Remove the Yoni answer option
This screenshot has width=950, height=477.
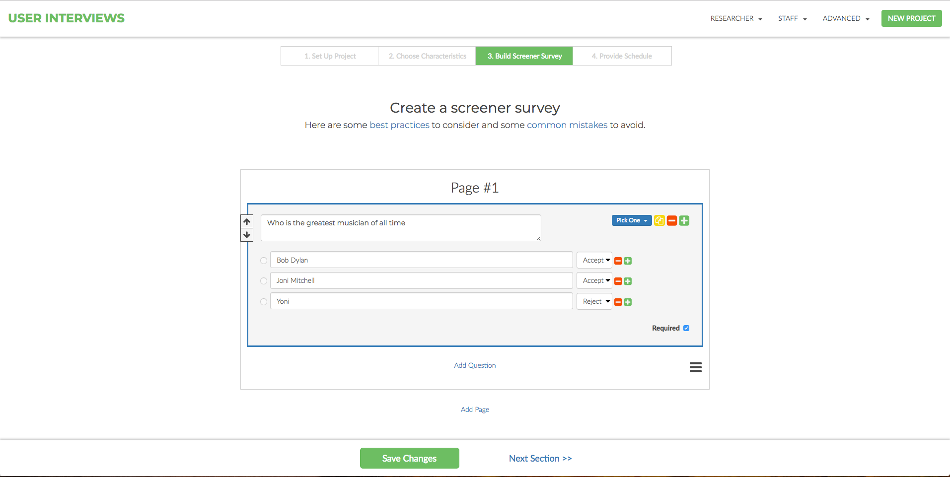[x=618, y=301]
